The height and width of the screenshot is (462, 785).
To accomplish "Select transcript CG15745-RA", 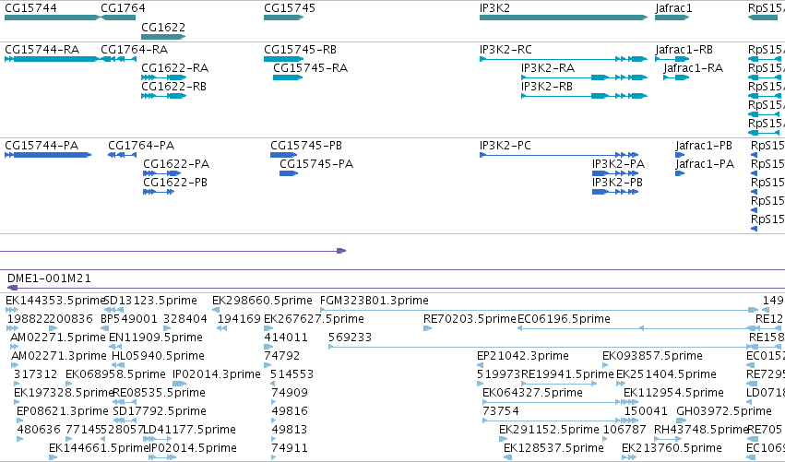I will point(288,77).
